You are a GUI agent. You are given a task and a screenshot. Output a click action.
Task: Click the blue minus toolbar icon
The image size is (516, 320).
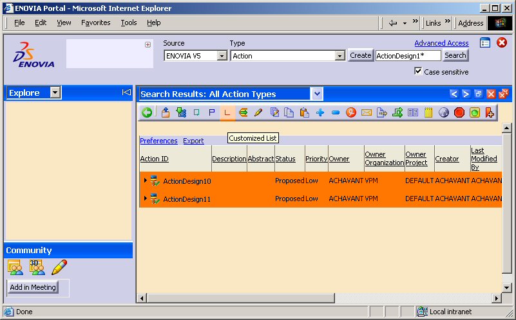click(336, 113)
